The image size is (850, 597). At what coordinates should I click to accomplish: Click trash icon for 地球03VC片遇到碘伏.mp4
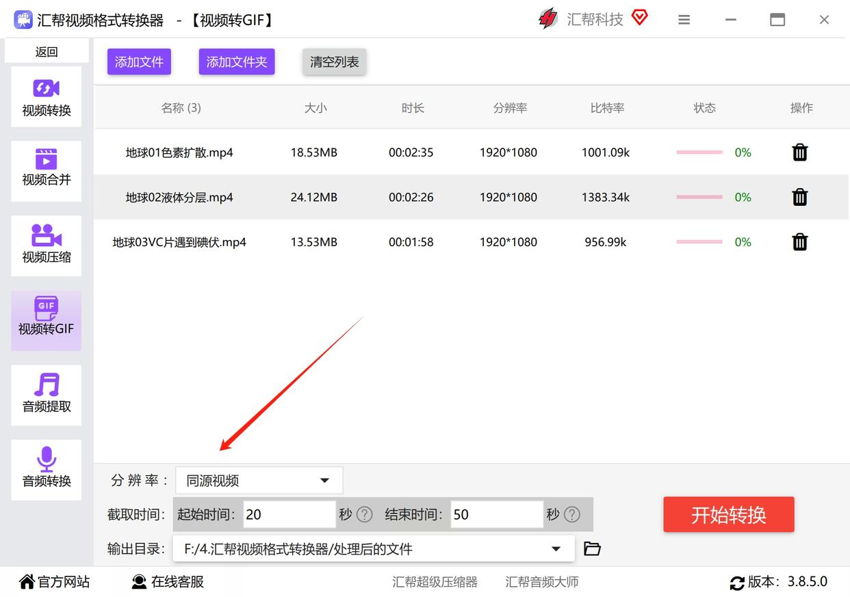pyautogui.click(x=799, y=242)
